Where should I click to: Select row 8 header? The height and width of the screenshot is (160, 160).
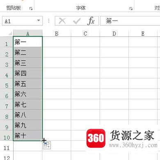tap(7, 114)
